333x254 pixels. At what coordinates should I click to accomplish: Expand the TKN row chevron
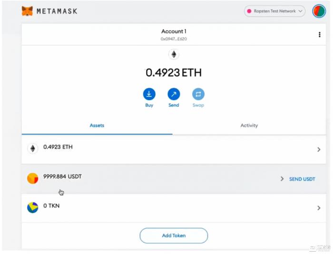click(x=319, y=208)
